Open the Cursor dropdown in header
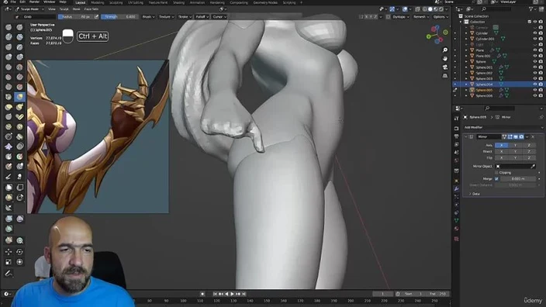This screenshot has width=546, height=307. [219, 17]
